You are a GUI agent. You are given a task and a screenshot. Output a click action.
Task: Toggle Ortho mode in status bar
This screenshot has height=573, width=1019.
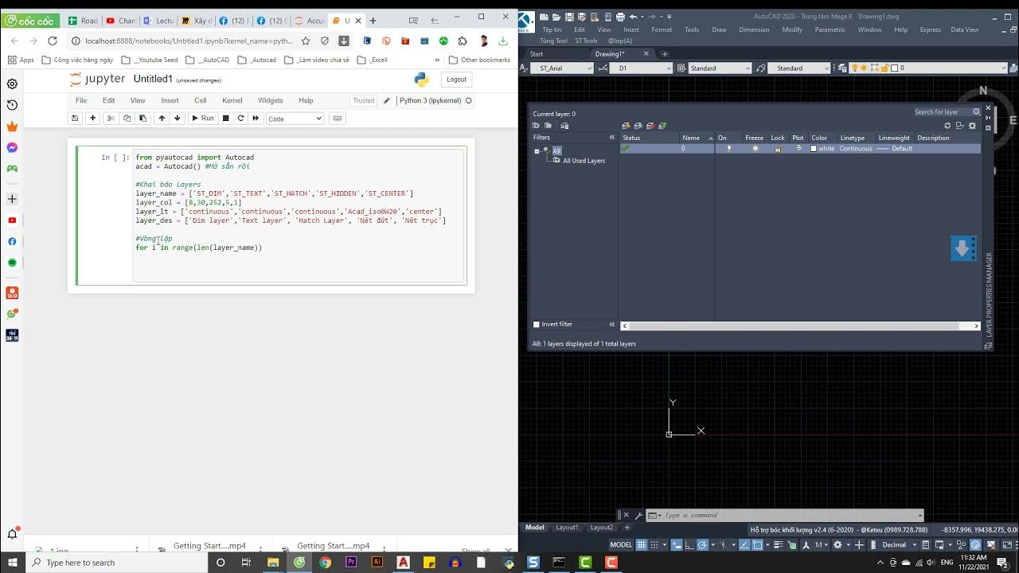[689, 545]
